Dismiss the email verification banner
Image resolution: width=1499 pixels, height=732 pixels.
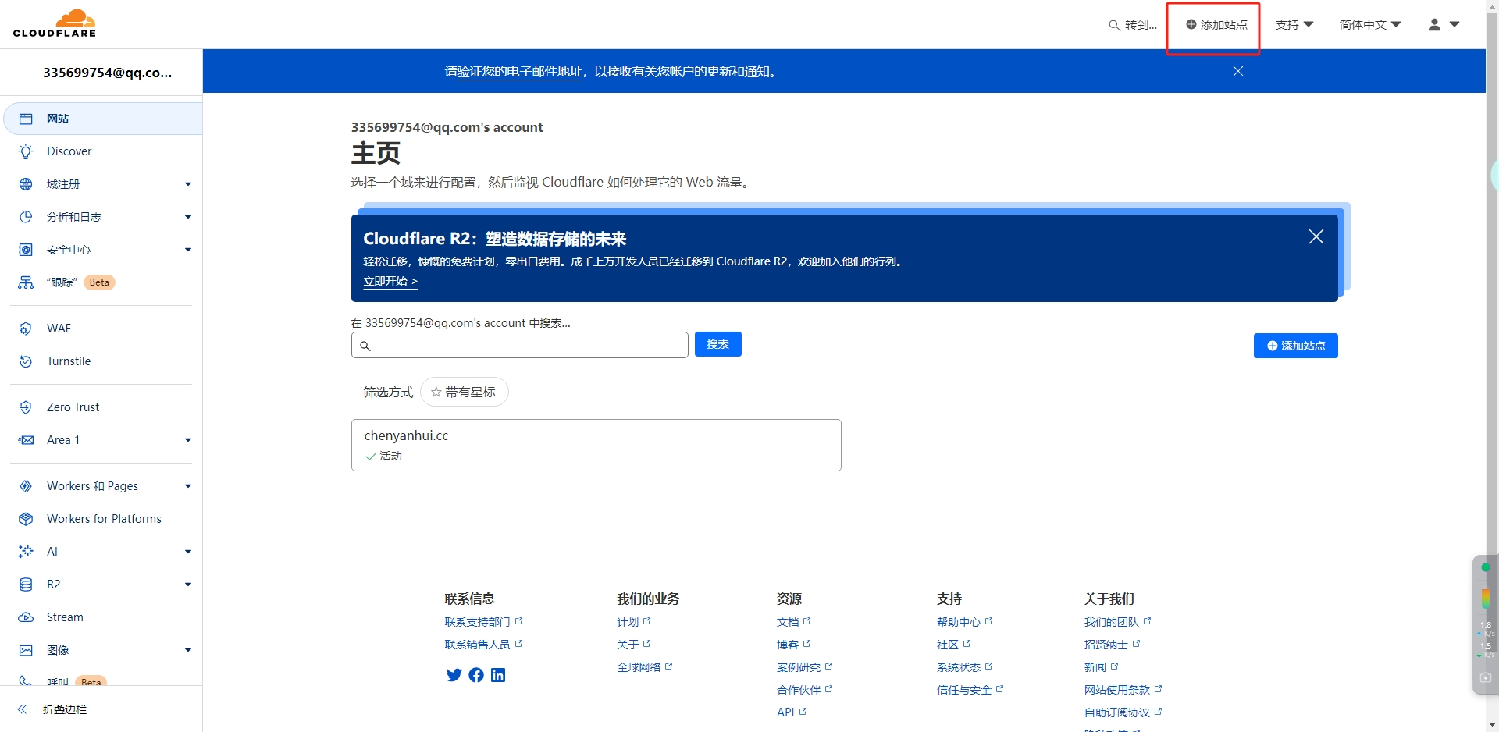point(1238,71)
